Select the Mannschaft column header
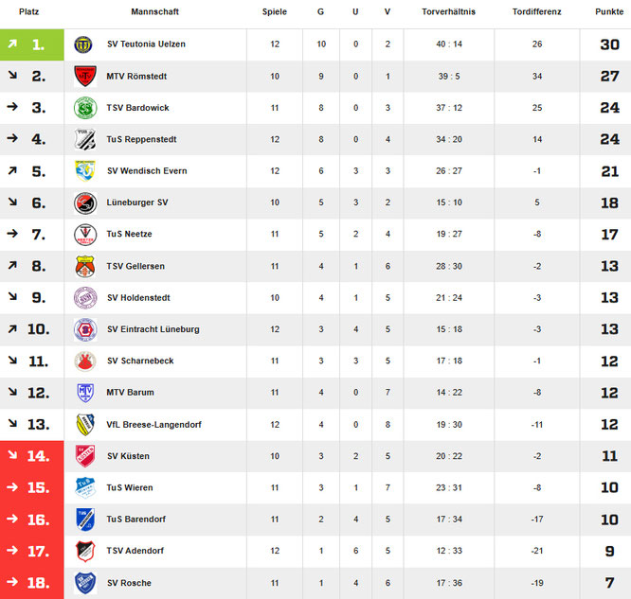This screenshot has height=599, width=631. click(x=154, y=12)
